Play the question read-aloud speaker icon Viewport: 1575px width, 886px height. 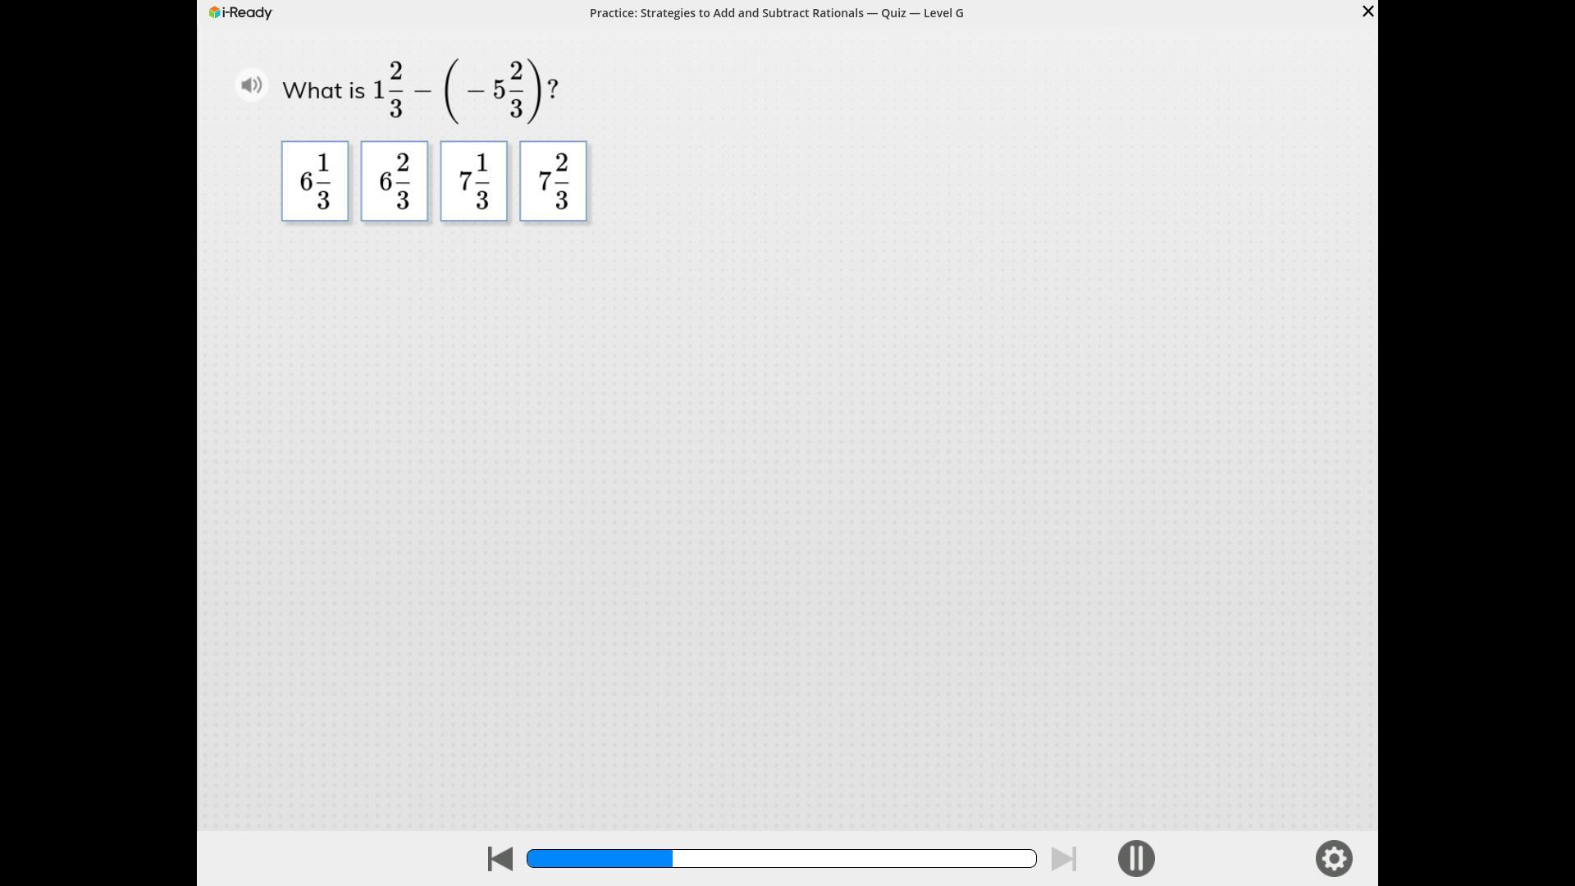pyautogui.click(x=251, y=85)
